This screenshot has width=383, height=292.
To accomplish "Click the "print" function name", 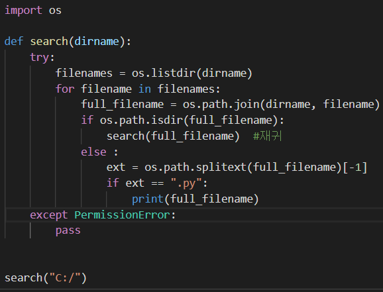I will [148, 199].
